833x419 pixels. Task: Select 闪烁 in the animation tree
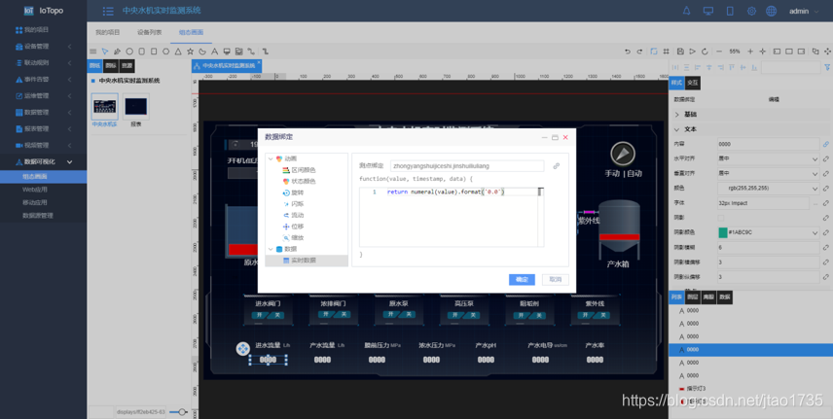[x=298, y=204]
